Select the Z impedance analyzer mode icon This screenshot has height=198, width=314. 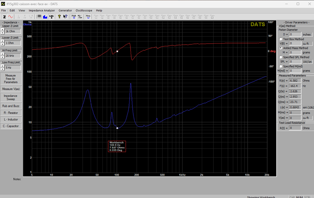(x=4, y=17)
